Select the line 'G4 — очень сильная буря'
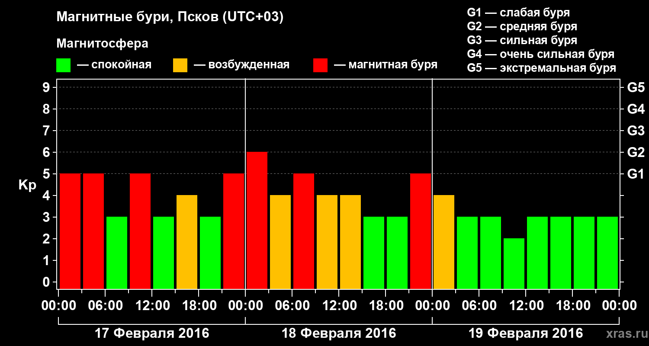649x346 pixels. [x=541, y=54]
